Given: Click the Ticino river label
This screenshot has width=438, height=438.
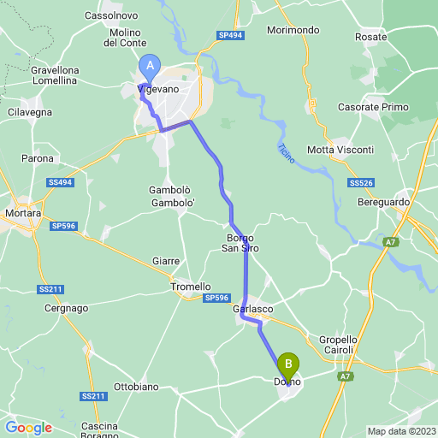Looking at the screenshot, I should [287, 153].
